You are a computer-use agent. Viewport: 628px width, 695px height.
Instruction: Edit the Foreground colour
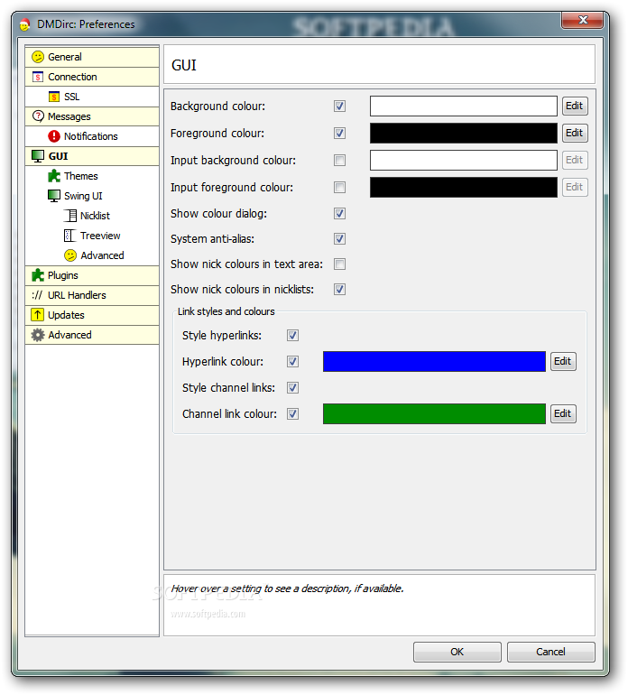tap(575, 133)
